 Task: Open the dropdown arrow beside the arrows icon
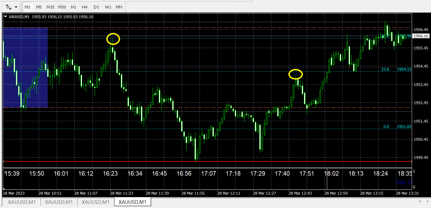[16, 7]
